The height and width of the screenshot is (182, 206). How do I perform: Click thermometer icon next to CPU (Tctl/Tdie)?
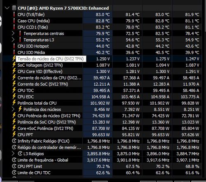coord(14,14)
